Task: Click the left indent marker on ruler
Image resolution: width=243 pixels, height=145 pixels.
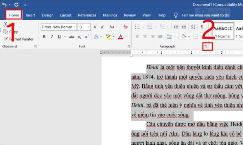Action: [131, 55]
